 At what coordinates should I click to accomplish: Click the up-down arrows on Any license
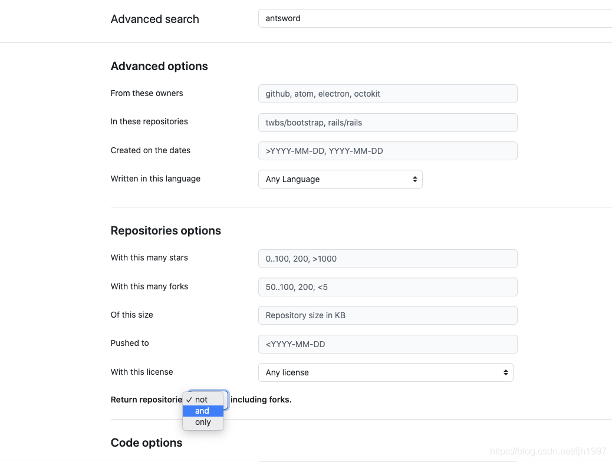point(505,372)
